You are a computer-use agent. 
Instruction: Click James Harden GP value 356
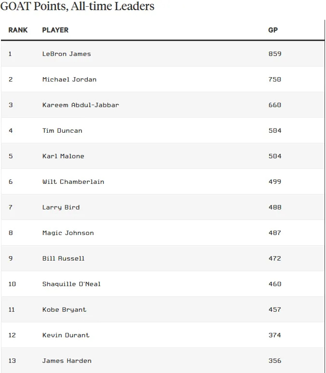(275, 360)
